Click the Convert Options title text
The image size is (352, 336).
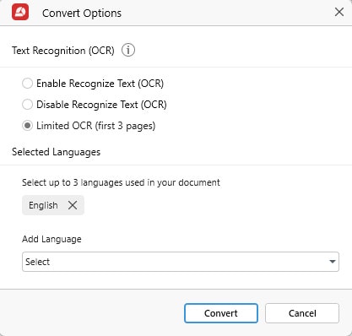click(x=82, y=14)
